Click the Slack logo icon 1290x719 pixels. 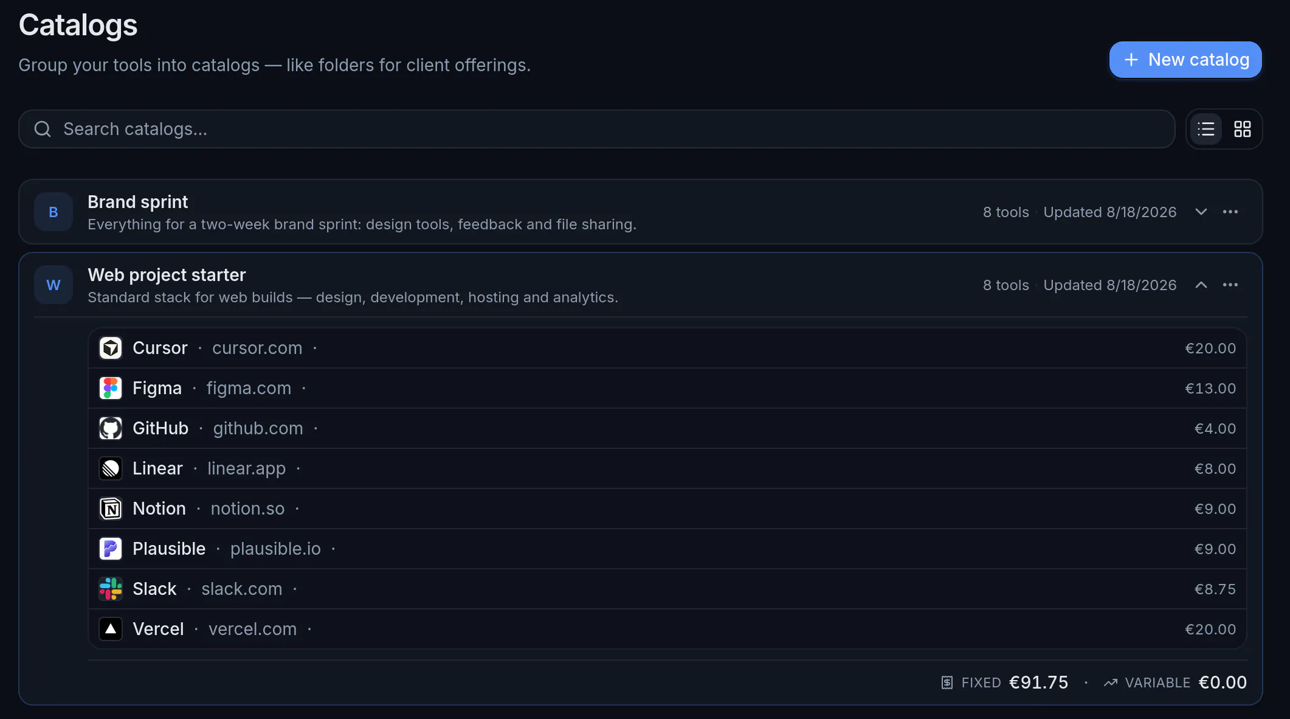click(x=111, y=589)
